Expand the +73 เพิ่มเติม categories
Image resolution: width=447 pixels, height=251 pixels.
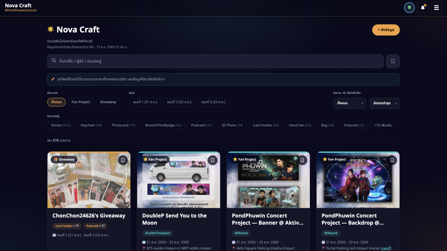point(383,125)
